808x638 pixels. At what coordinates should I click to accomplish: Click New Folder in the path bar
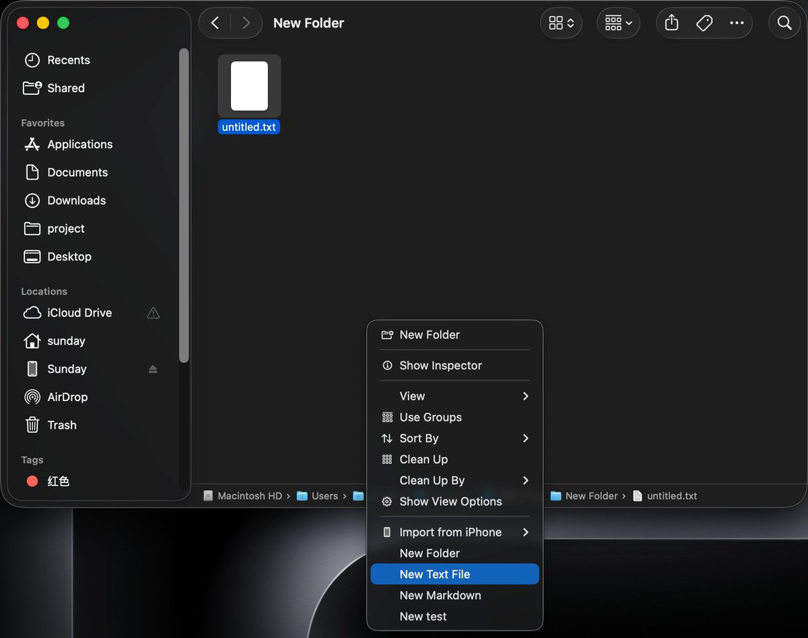[584, 496]
